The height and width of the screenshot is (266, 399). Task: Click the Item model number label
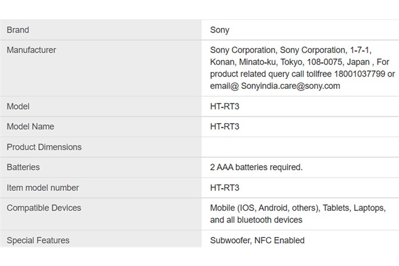pyautogui.click(x=43, y=187)
